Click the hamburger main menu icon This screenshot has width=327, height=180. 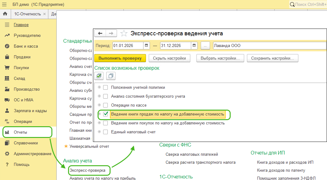[x=5, y=5]
